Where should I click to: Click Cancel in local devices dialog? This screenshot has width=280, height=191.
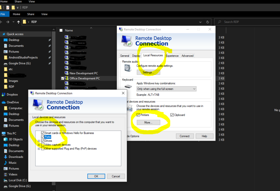tap(116, 176)
